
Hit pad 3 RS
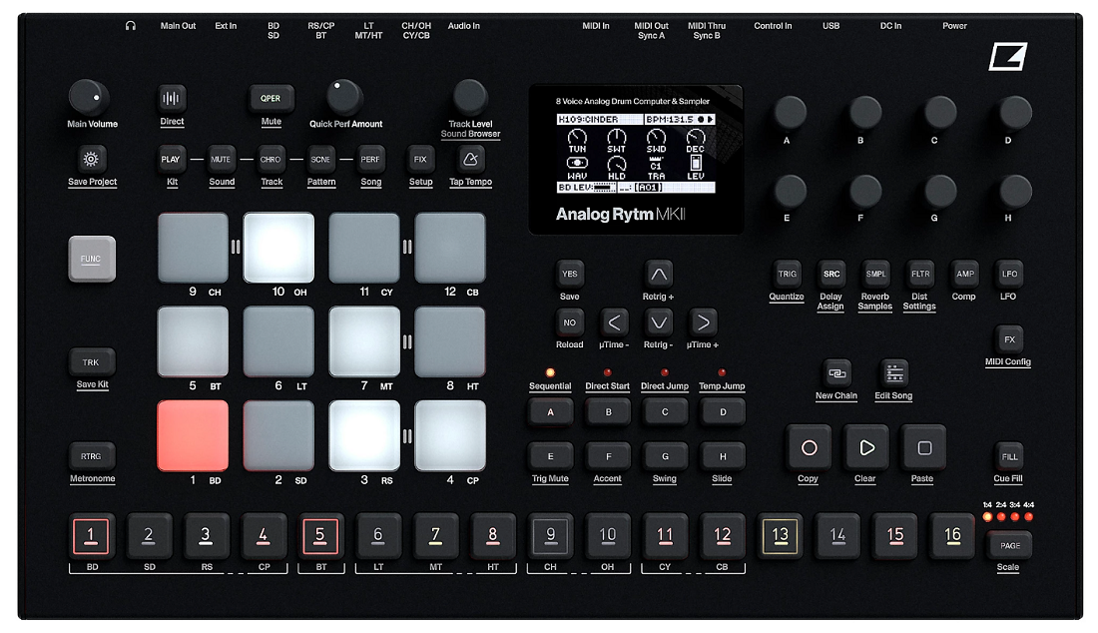pos(364,435)
